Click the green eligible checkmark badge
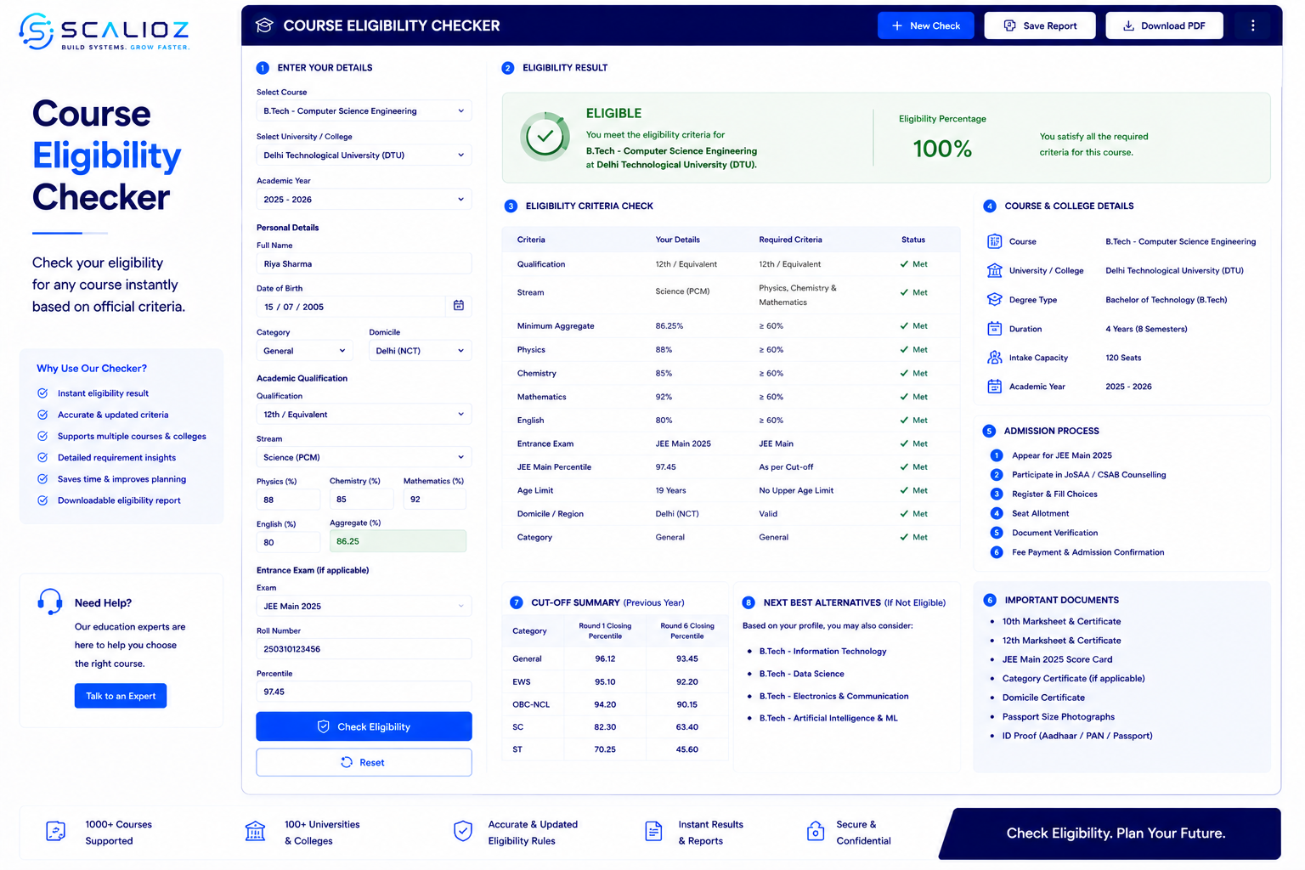The image size is (1305, 870). (545, 136)
